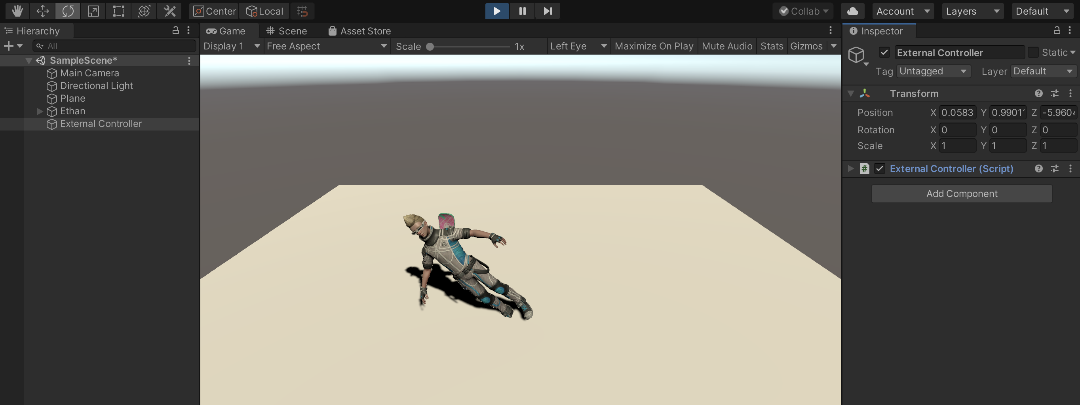Open the Static options dropdown arrow
Viewport: 1080px width, 405px height.
point(1072,52)
